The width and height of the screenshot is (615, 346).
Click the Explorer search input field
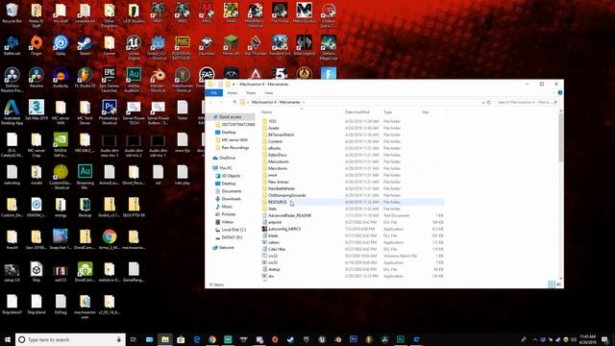526,103
